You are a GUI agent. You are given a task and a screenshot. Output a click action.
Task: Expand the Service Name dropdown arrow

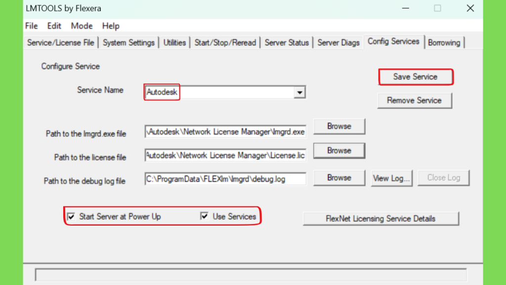(299, 93)
